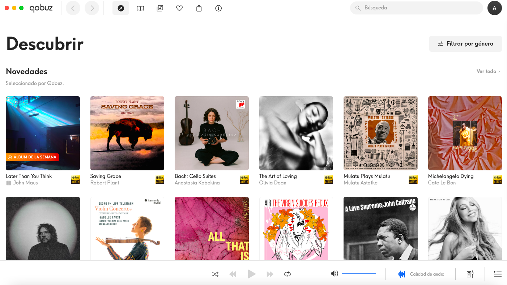
Task: Open the purchases shopping bag icon
Action: 199,8
